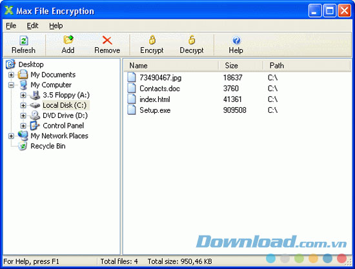Viewport: 355px width, 269px height.
Task: Click the Encrypt padlock icon
Action: point(152,39)
